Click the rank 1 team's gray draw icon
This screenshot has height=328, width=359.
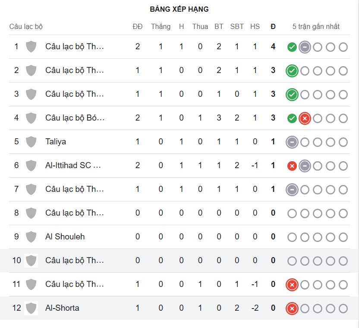305,47
